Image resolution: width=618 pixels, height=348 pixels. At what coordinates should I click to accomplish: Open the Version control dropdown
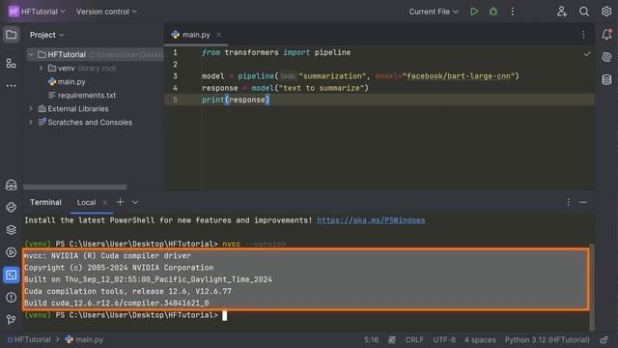[106, 12]
